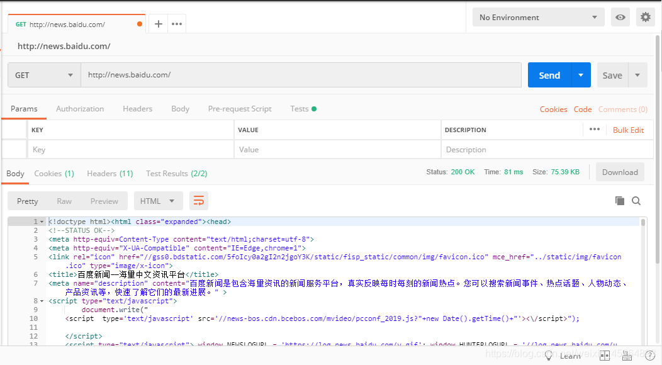Click the Key parameter input cell

(131, 150)
